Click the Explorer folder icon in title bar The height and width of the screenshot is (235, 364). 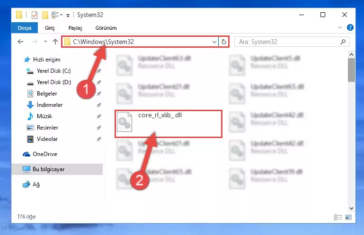coord(19,15)
